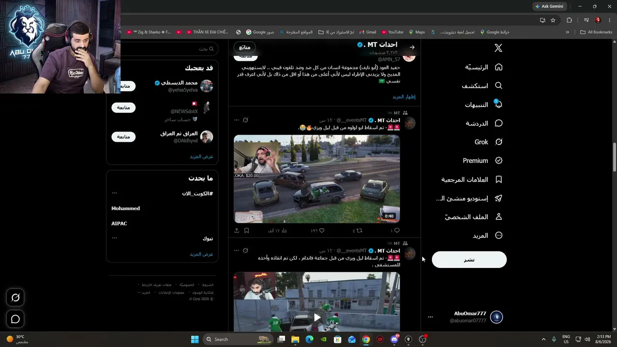The image size is (617, 347).
Task: Open احداث MT avatar on ابو لولوه tweet
Action: coord(409,123)
